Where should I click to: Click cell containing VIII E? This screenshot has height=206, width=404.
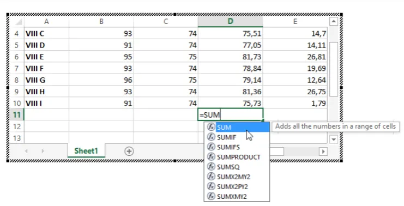46,57
